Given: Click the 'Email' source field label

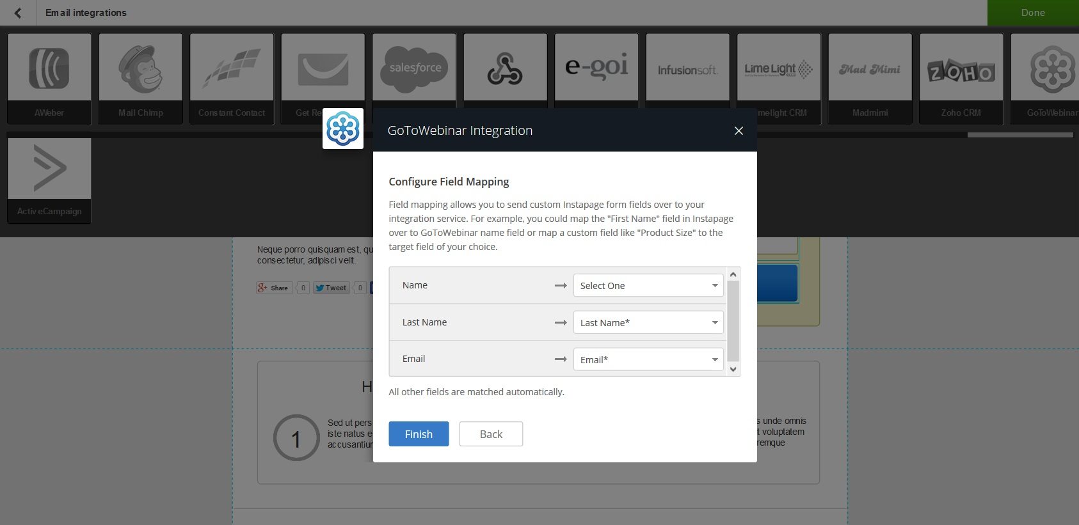Looking at the screenshot, I should [413, 359].
